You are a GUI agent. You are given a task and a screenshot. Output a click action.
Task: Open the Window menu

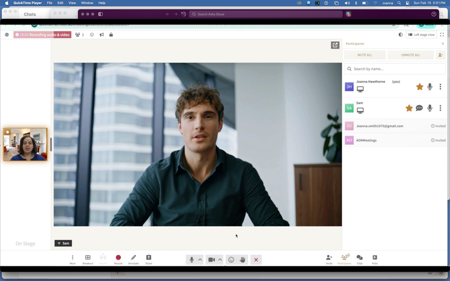[87, 3]
